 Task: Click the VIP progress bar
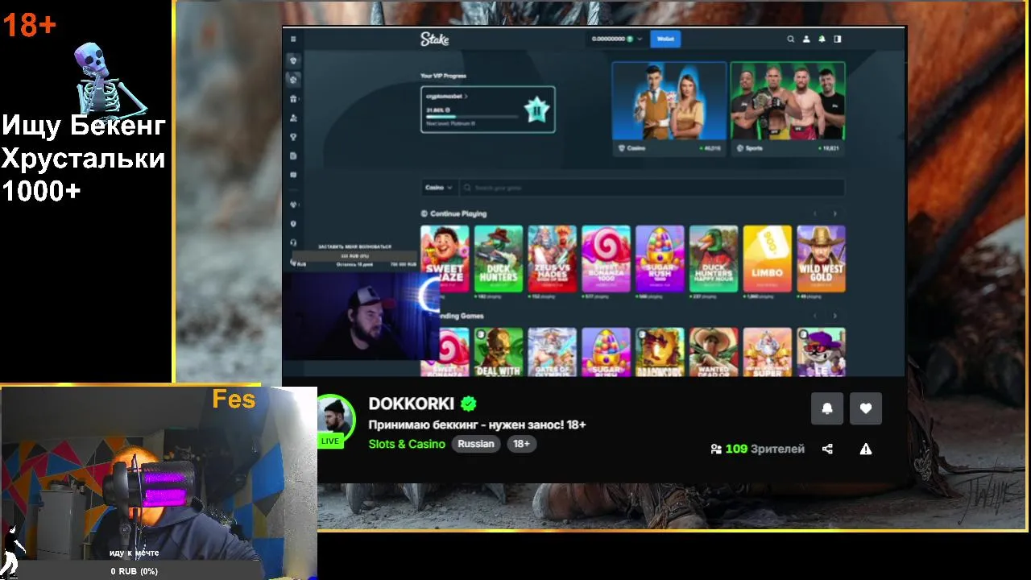click(x=472, y=117)
